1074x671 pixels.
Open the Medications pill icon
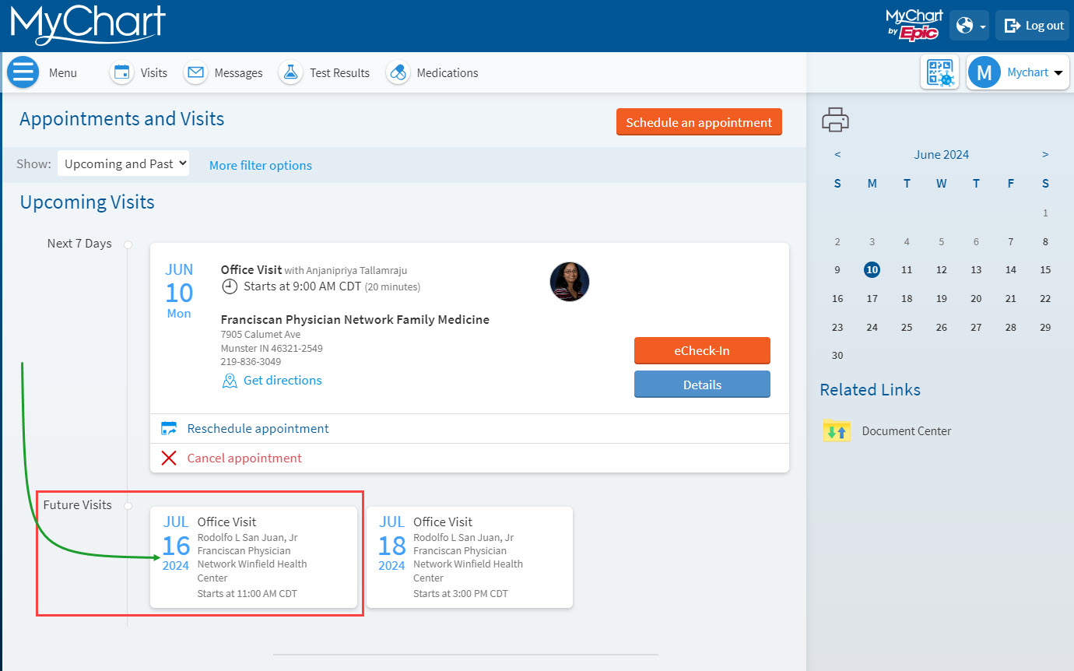tap(398, 72)
